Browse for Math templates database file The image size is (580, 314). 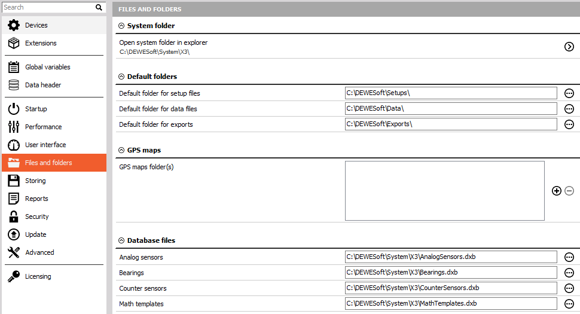click(x=569, y=304)
